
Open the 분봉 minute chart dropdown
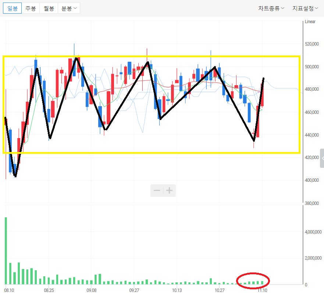pyautogui.click(x=69, y=8)
